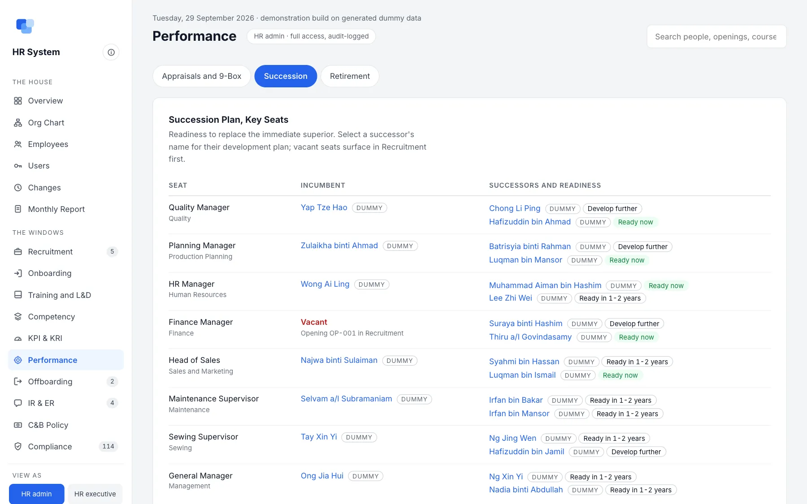
Task: Click the Org Chart hierarchy icon
Action: coord(18,123)
